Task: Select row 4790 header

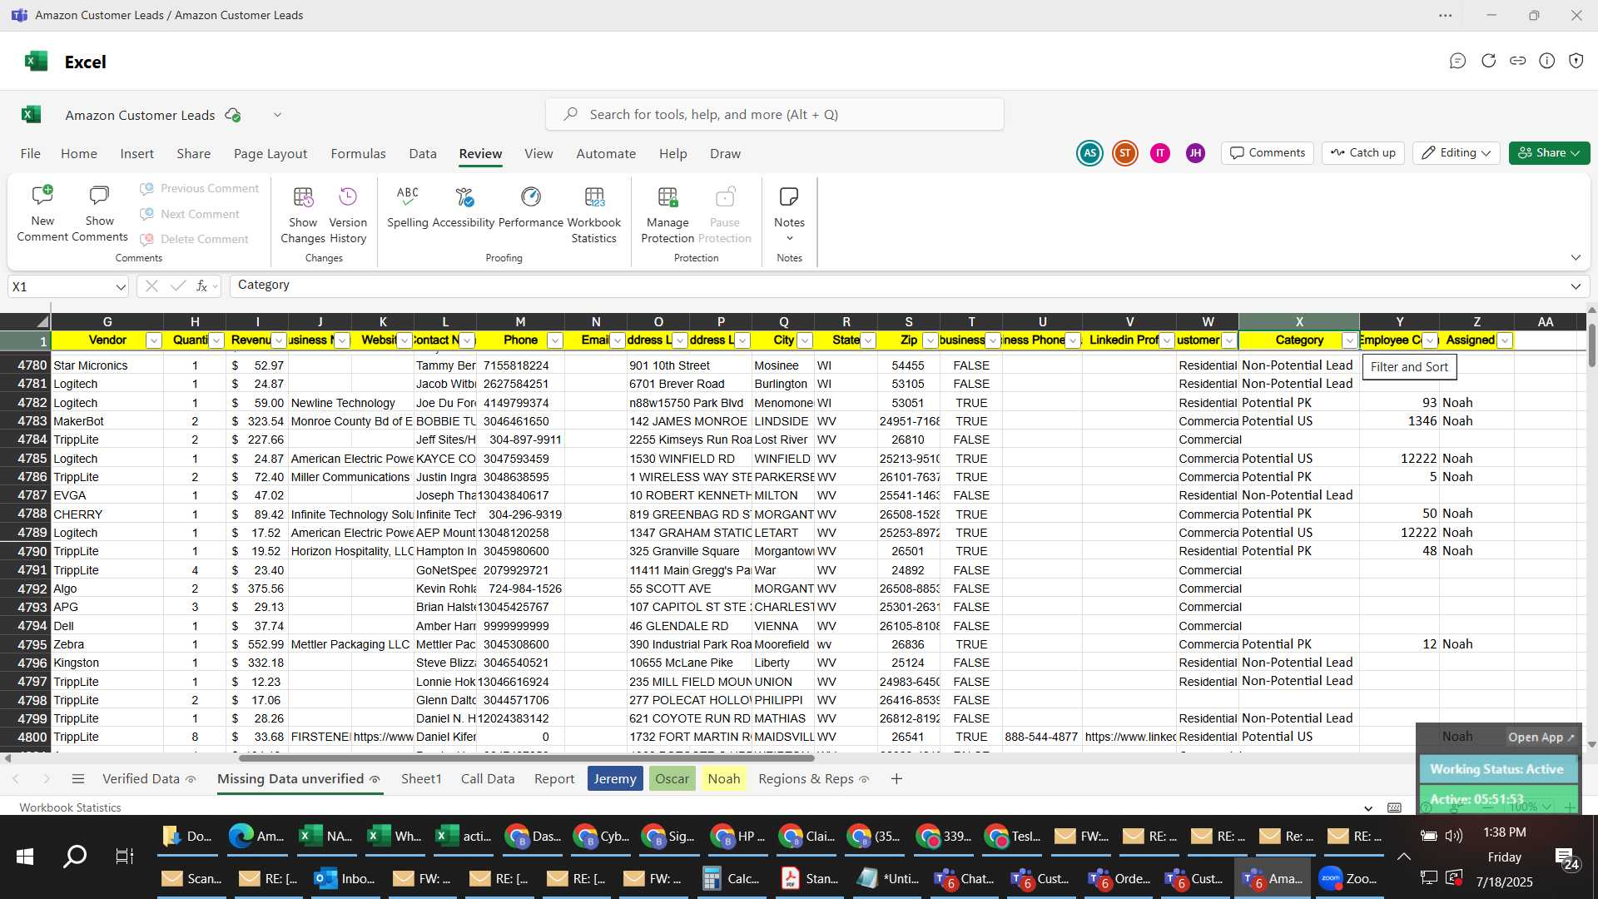Action: [x=25, y=551]
